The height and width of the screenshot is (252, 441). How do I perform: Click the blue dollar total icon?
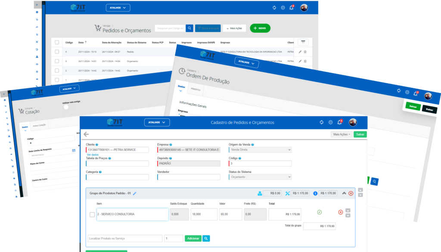tap(315, 193)
